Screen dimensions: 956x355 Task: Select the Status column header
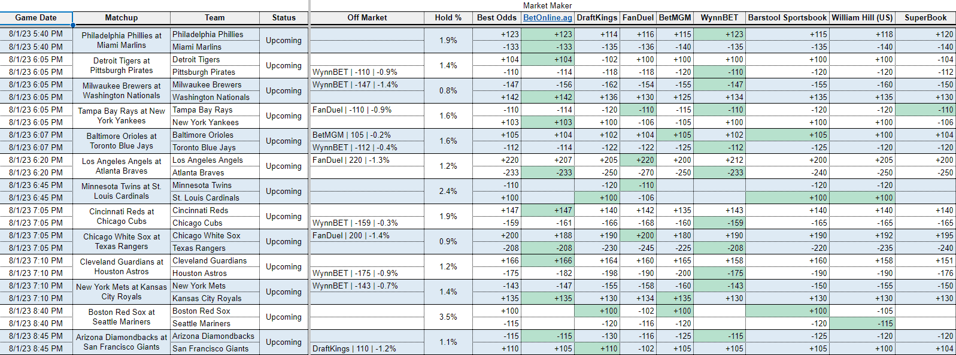coord(284,18)
